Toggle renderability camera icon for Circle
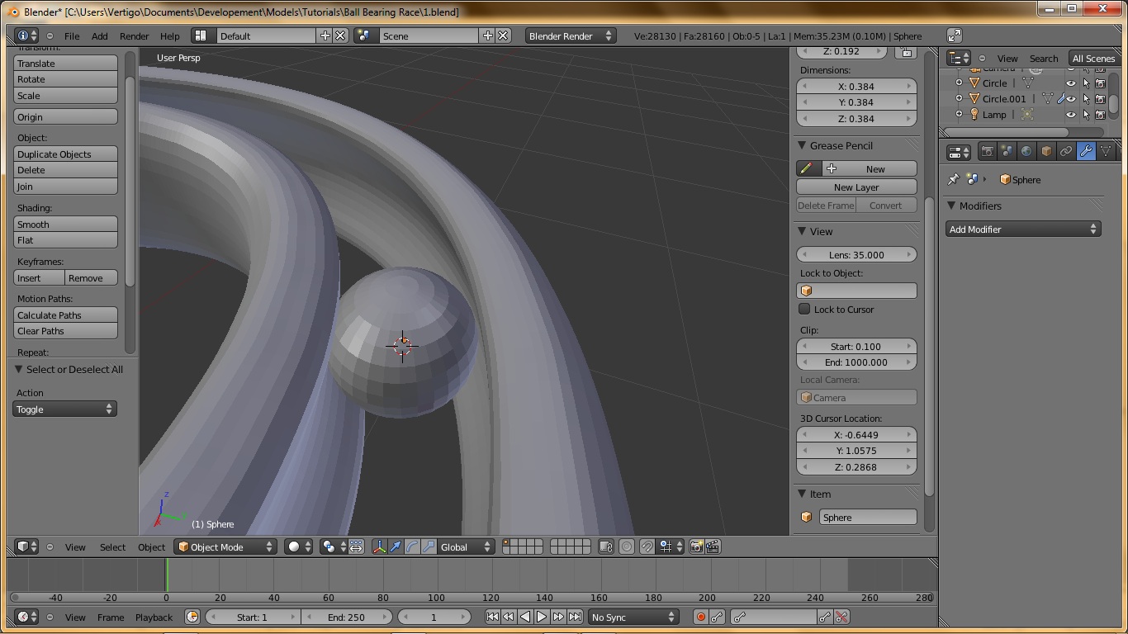The height and width of the screenshot is (634, 1128). click(x=1101, y=83)
